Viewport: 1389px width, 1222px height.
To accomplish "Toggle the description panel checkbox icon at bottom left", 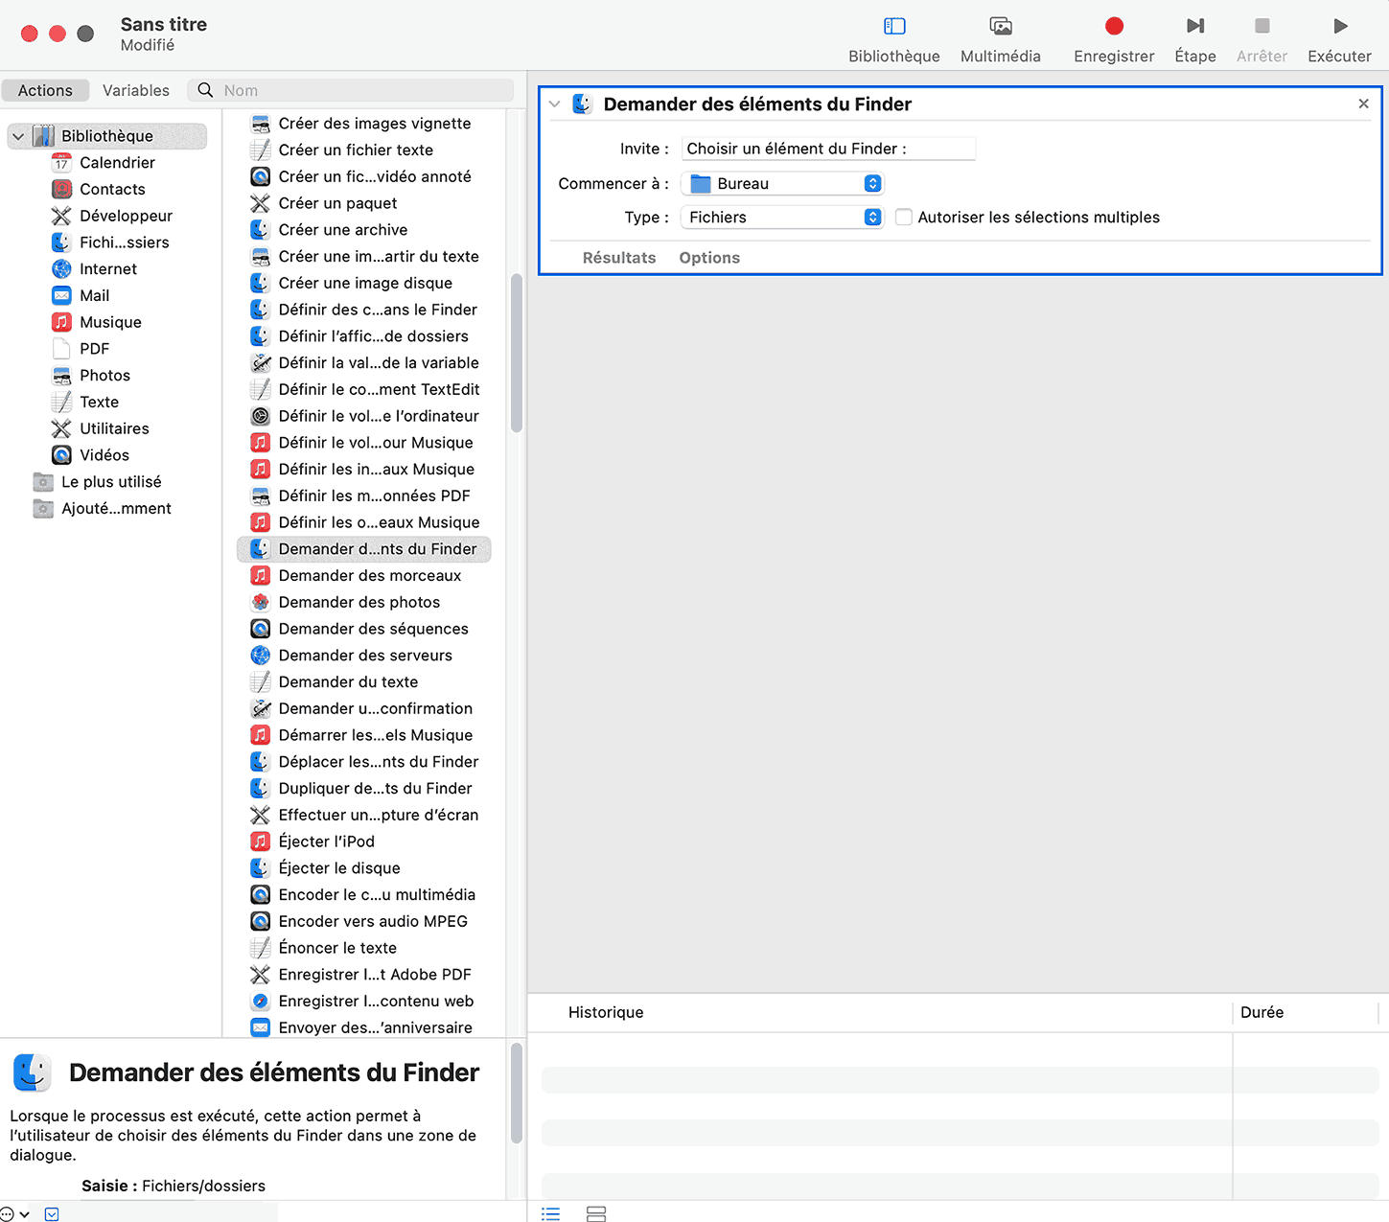I will (x=52, y=1213).
